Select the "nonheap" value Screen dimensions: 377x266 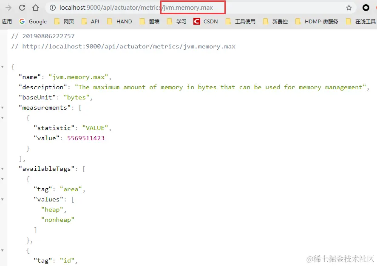58,220
